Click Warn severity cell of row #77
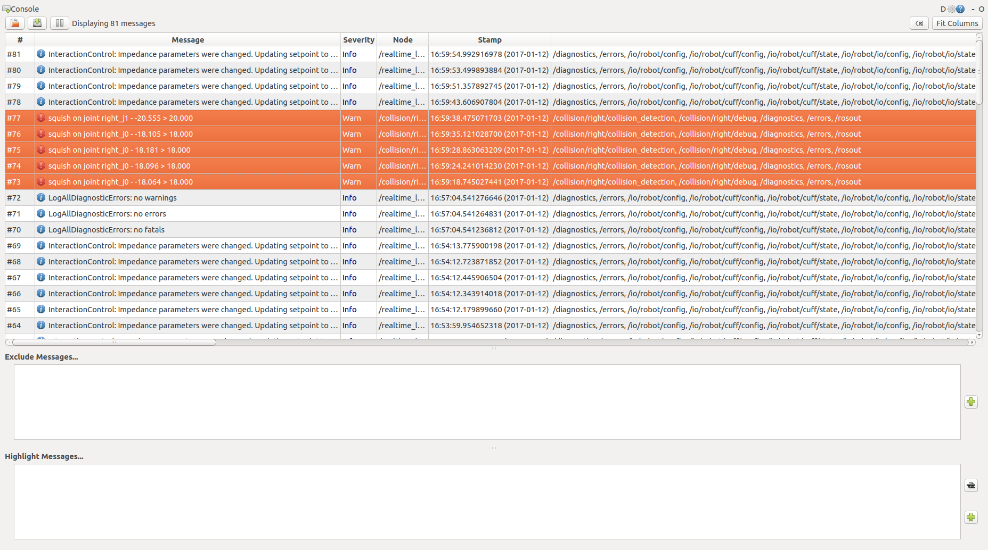 pyautogui.click(x=358, y=118)
